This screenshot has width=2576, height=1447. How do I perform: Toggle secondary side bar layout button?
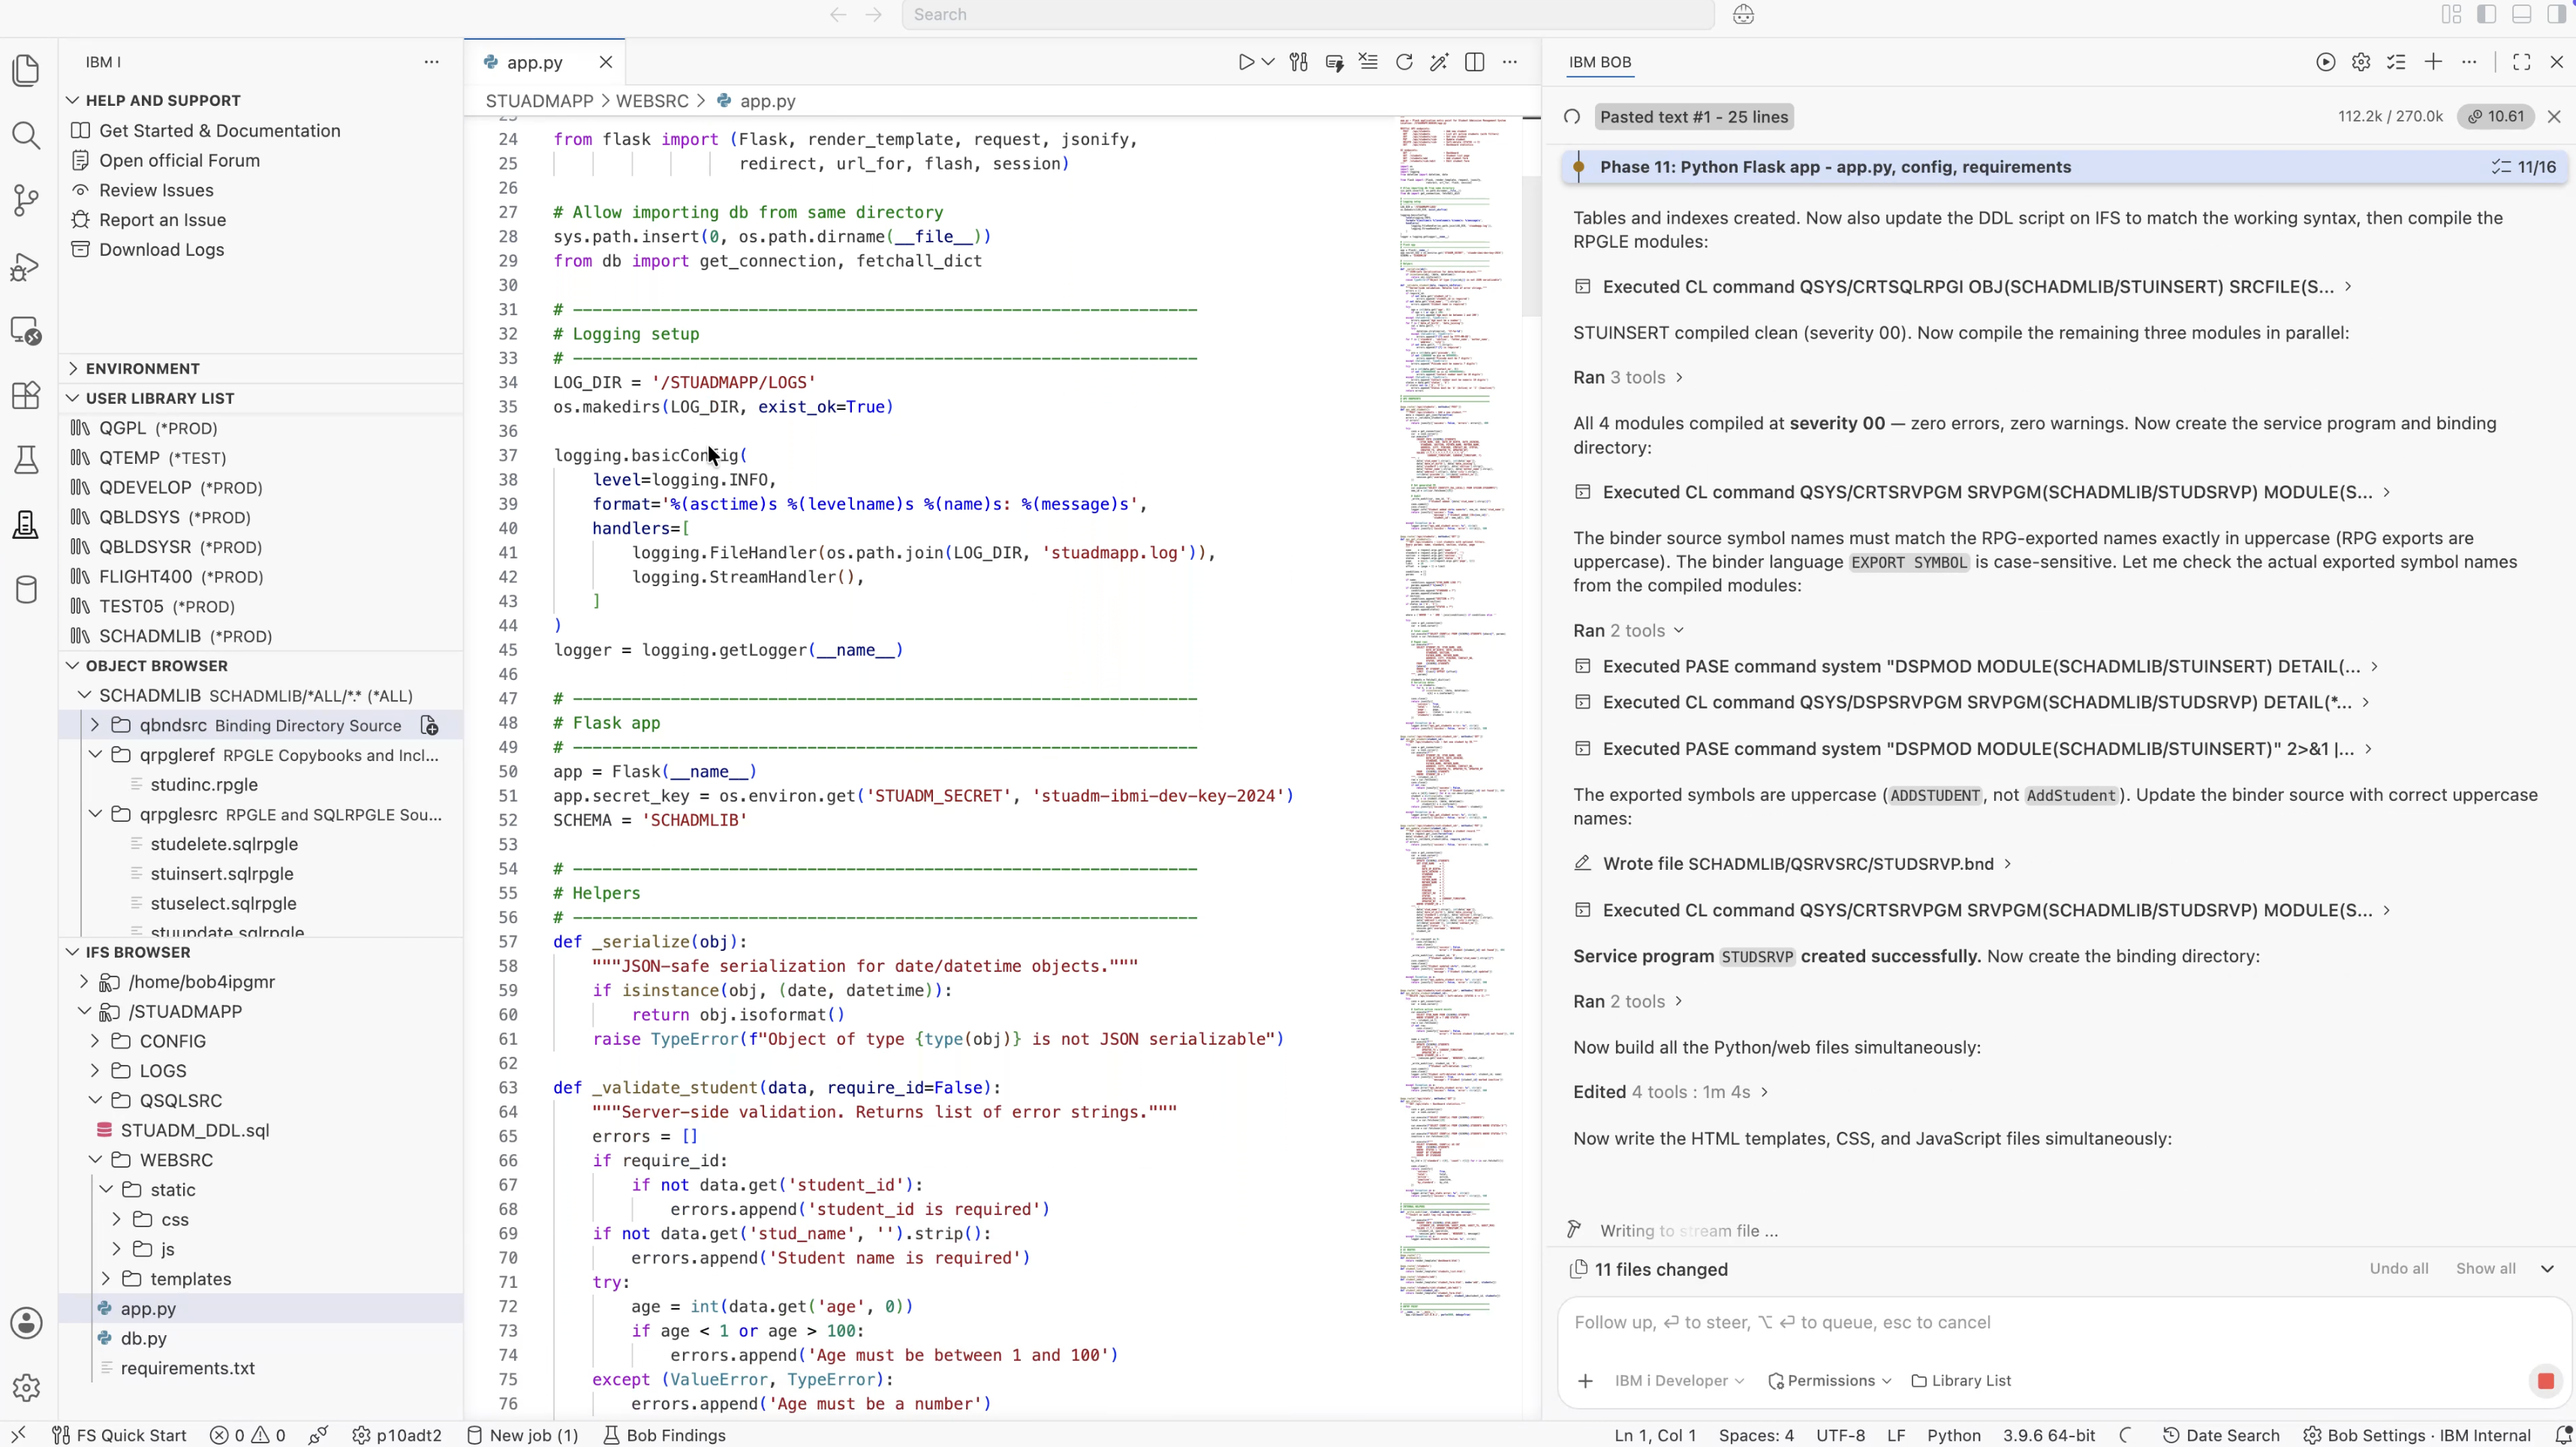coord(2556,15)
